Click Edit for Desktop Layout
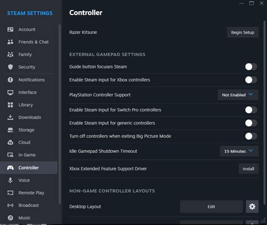Screen dimensions: 267x225 [x=211, y=206]
